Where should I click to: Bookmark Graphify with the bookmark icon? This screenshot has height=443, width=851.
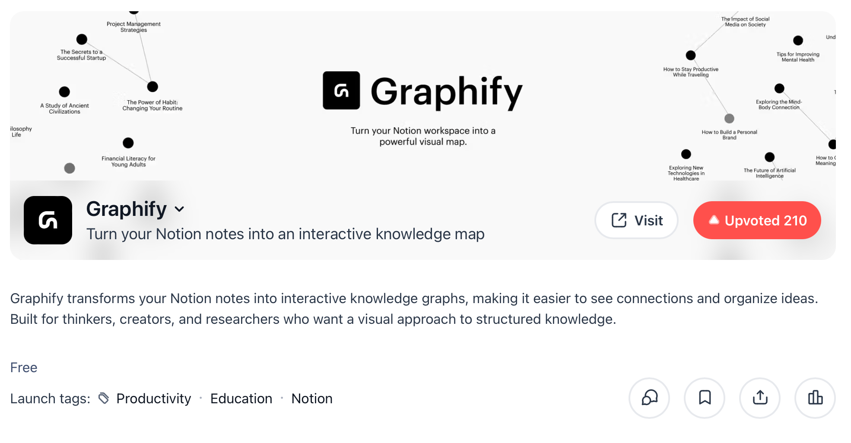(x=705, y=398)
